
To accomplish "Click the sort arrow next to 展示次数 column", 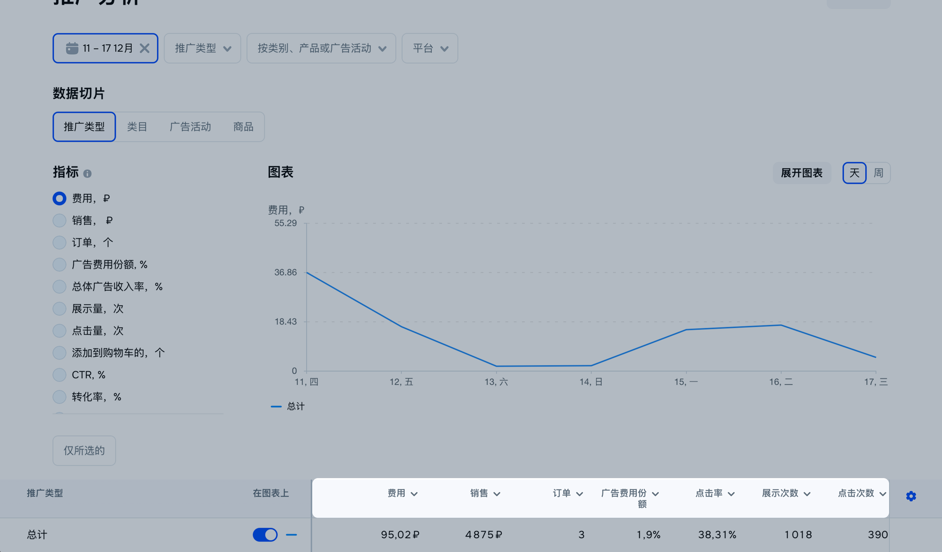I will click(x=807, y=494).
